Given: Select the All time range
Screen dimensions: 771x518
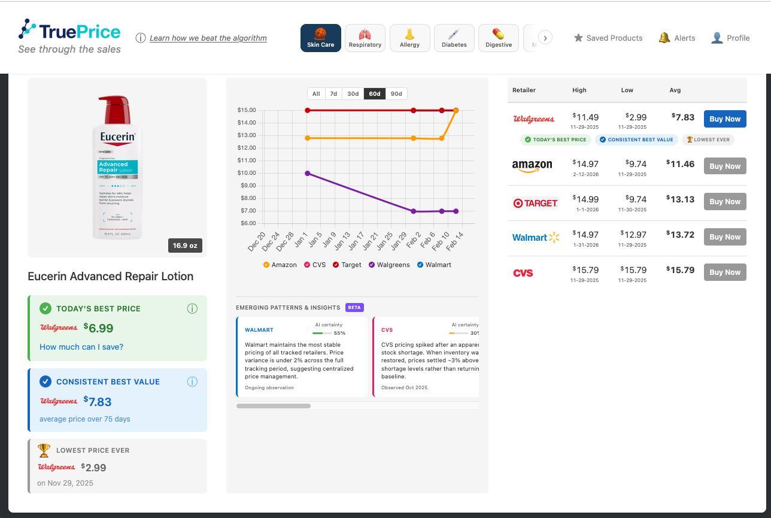Looking at the screenshot, I should click(x=316, y=93).
